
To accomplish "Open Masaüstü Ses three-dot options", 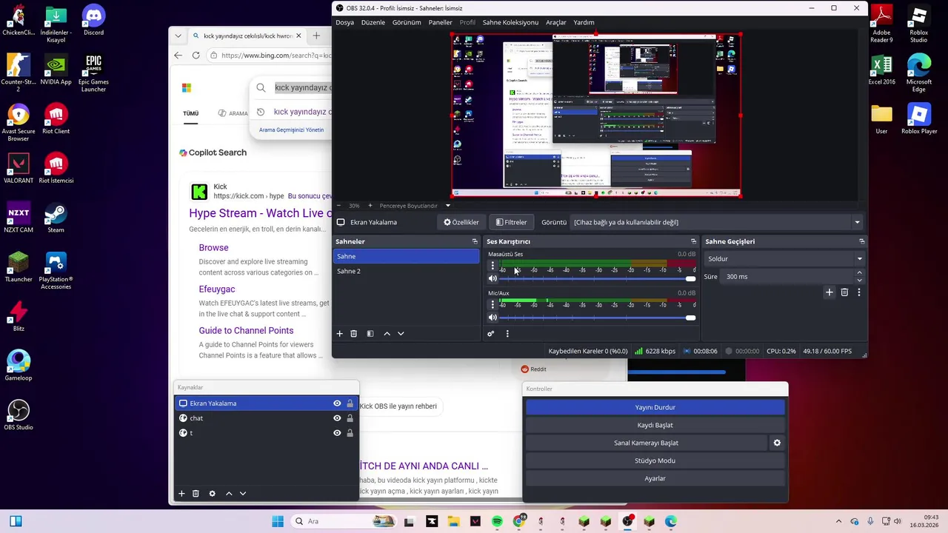I will tap(493, 266).
